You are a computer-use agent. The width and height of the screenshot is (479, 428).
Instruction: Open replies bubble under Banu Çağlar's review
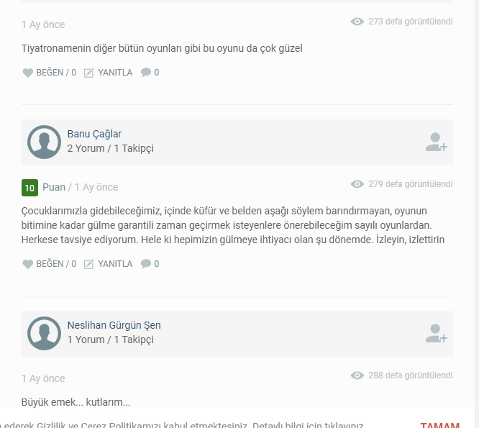[x=146, y=264]
